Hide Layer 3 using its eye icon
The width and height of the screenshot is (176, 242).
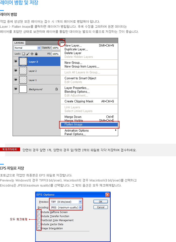point(16,62)
